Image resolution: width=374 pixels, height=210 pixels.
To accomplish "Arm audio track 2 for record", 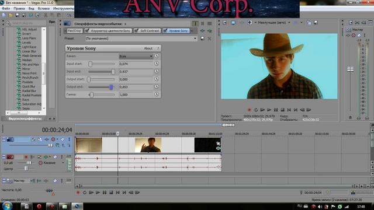I will point(26,157).
